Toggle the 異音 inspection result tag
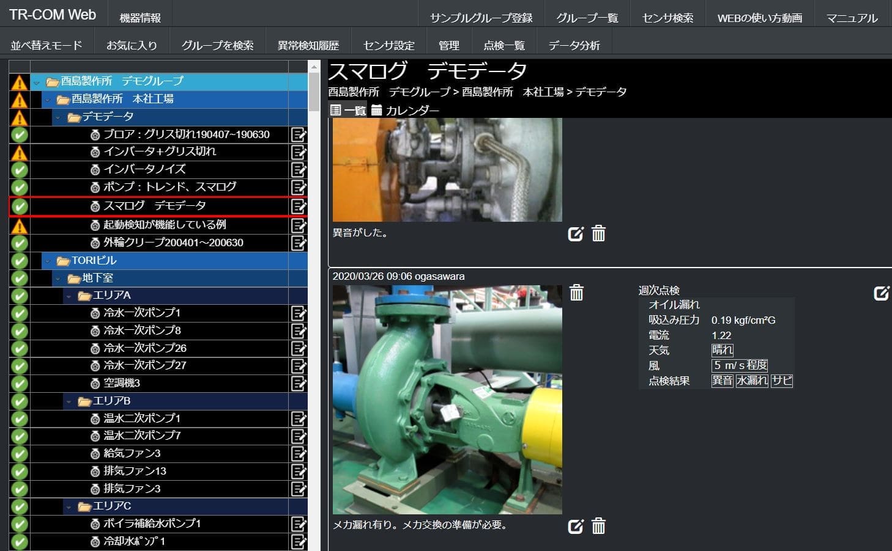Image resolution: width=892 pixels, height=551 pixels. click(723, 381)
